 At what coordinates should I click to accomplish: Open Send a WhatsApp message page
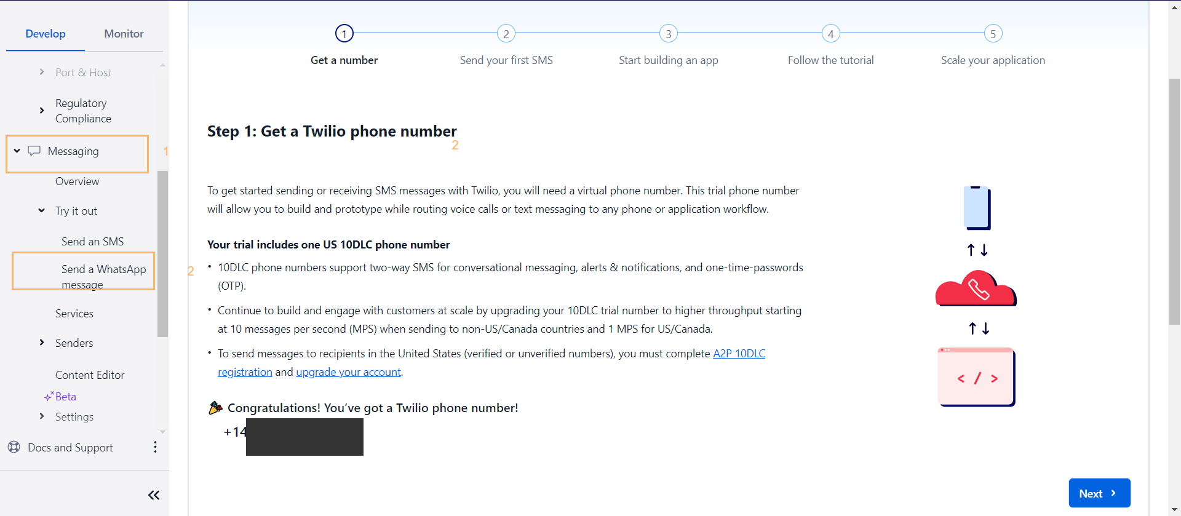point(104,276)
